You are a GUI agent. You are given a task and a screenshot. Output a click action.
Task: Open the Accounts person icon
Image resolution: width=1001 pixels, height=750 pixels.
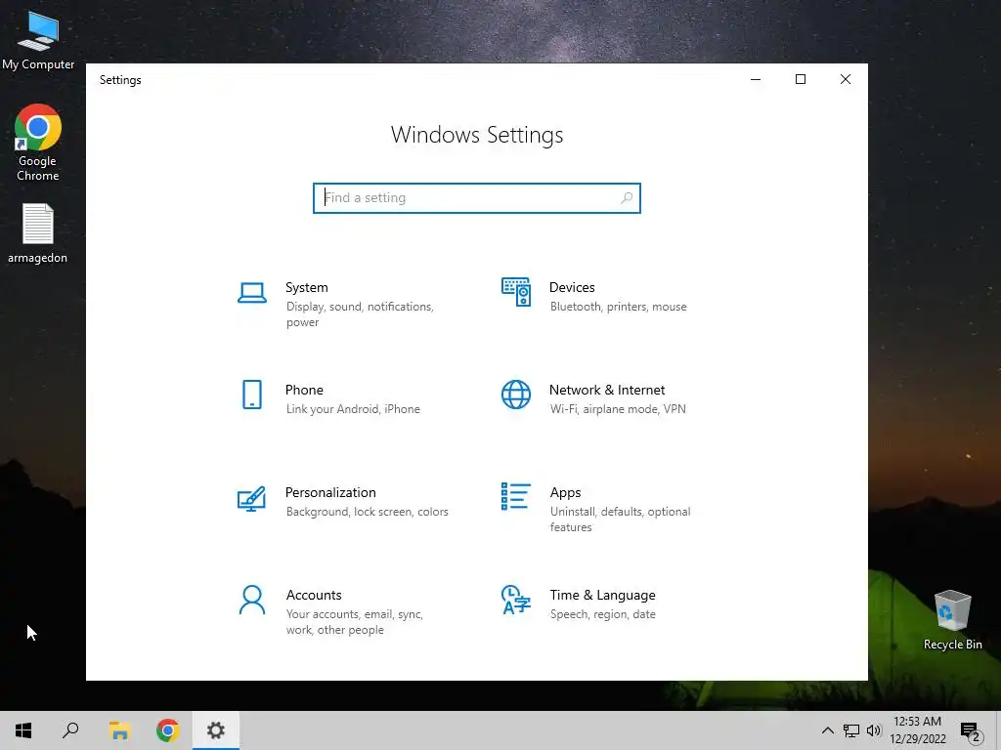click(x=252, y=601)
